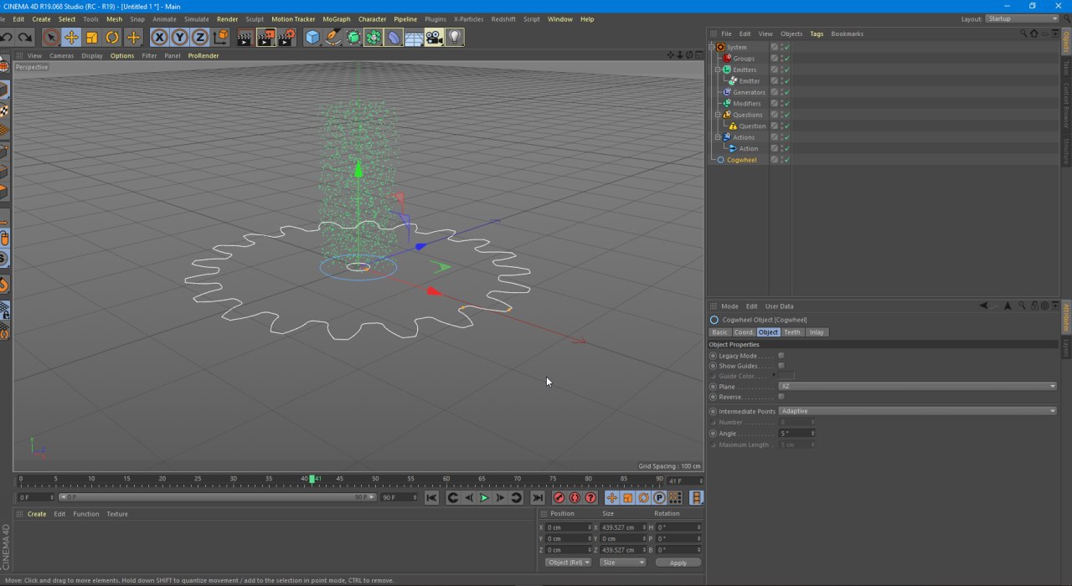The height and width of the screenshot is (586, 1072).
Task: Select the Modifiers object
Action: [747, 104]
